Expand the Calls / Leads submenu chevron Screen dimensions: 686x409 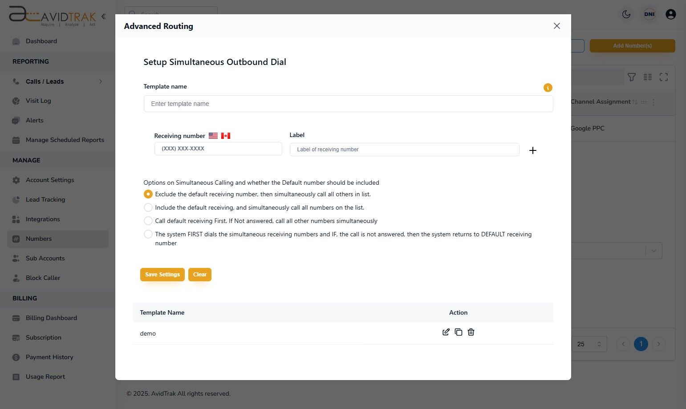point(101,81)
